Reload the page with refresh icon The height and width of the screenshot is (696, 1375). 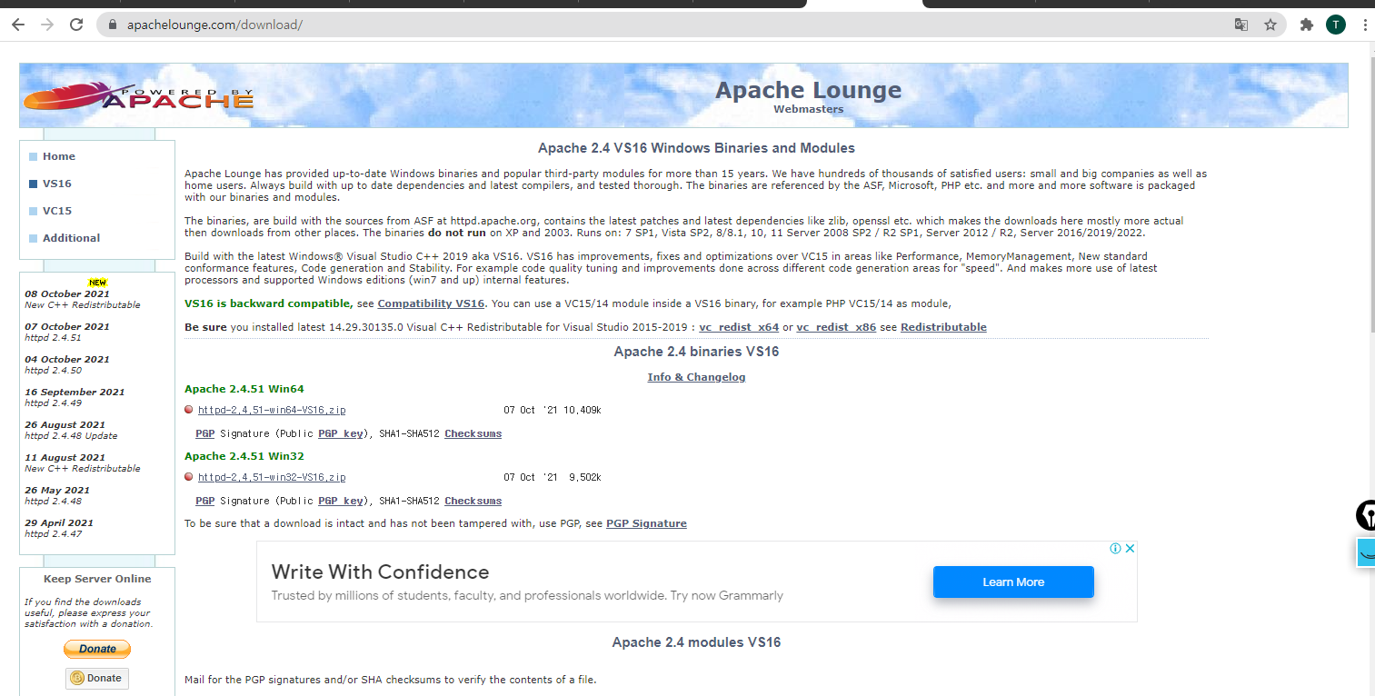(76, 25)
